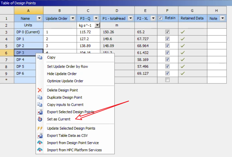Click the lightning Update Selected Design Points icon
The height and width of the screenshot is (157, 232).
click(40, 128)
